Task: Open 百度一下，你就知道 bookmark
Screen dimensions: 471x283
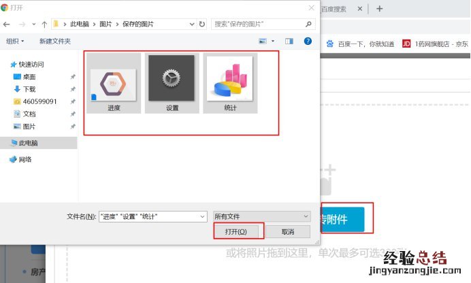Action: [360, 44]
